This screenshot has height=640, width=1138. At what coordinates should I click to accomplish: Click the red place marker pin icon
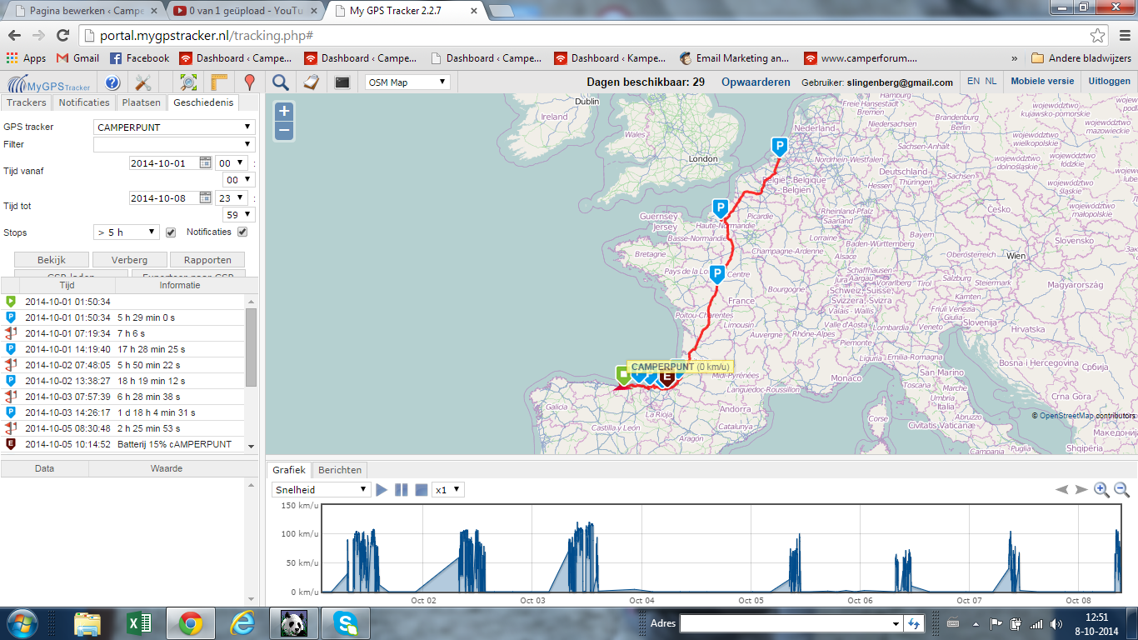(x=248, y=82)
